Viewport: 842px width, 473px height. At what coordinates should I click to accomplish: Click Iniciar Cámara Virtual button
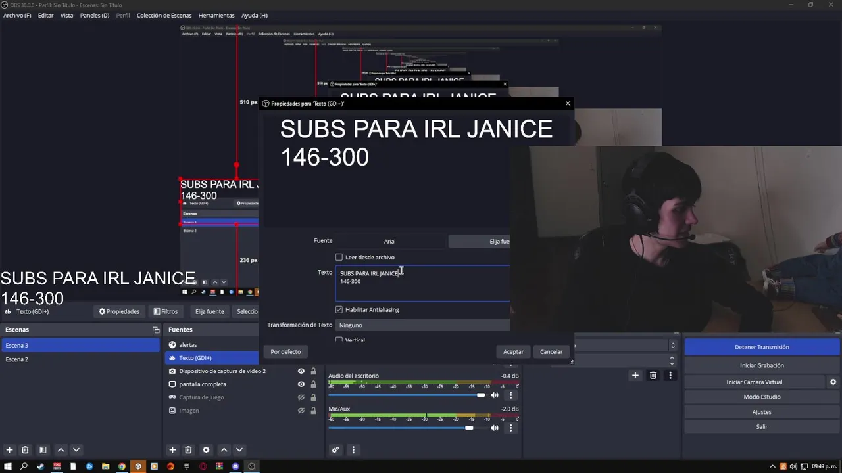tap(755, 382)
